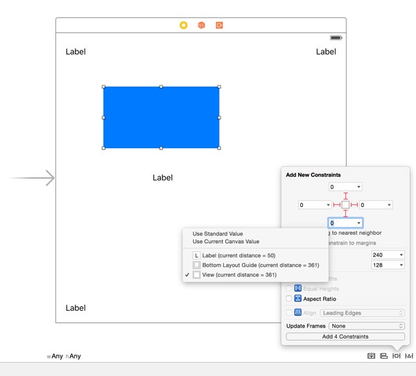Click the orange Exit icon
The height and width of the screenshot is (376, 416).
point(219,25)
